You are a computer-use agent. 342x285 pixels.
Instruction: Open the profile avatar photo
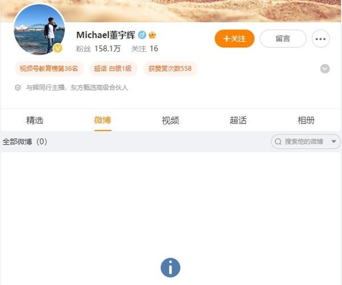39,29
